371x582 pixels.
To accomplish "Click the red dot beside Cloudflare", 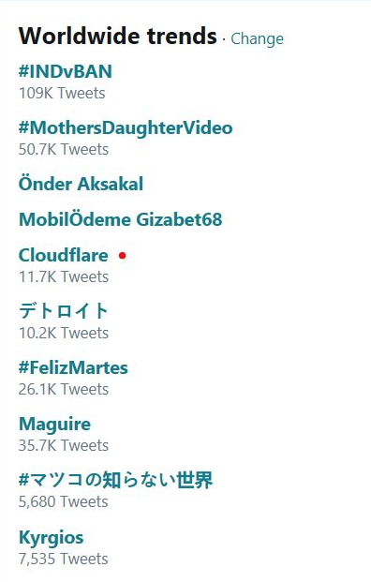I will (x=123, y=256).
